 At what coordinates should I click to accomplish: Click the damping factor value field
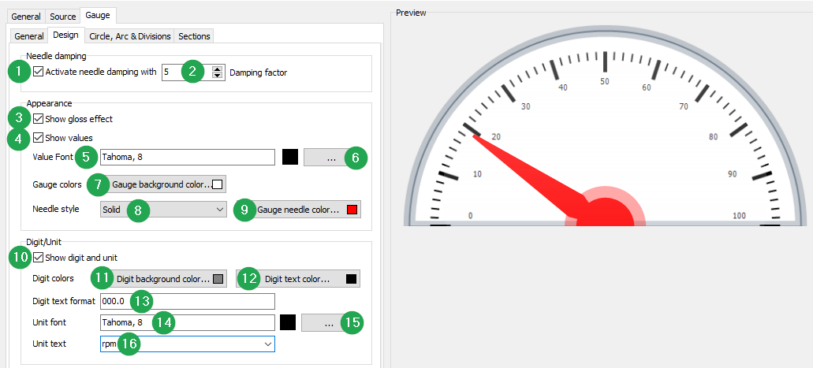tap(187, 72)
